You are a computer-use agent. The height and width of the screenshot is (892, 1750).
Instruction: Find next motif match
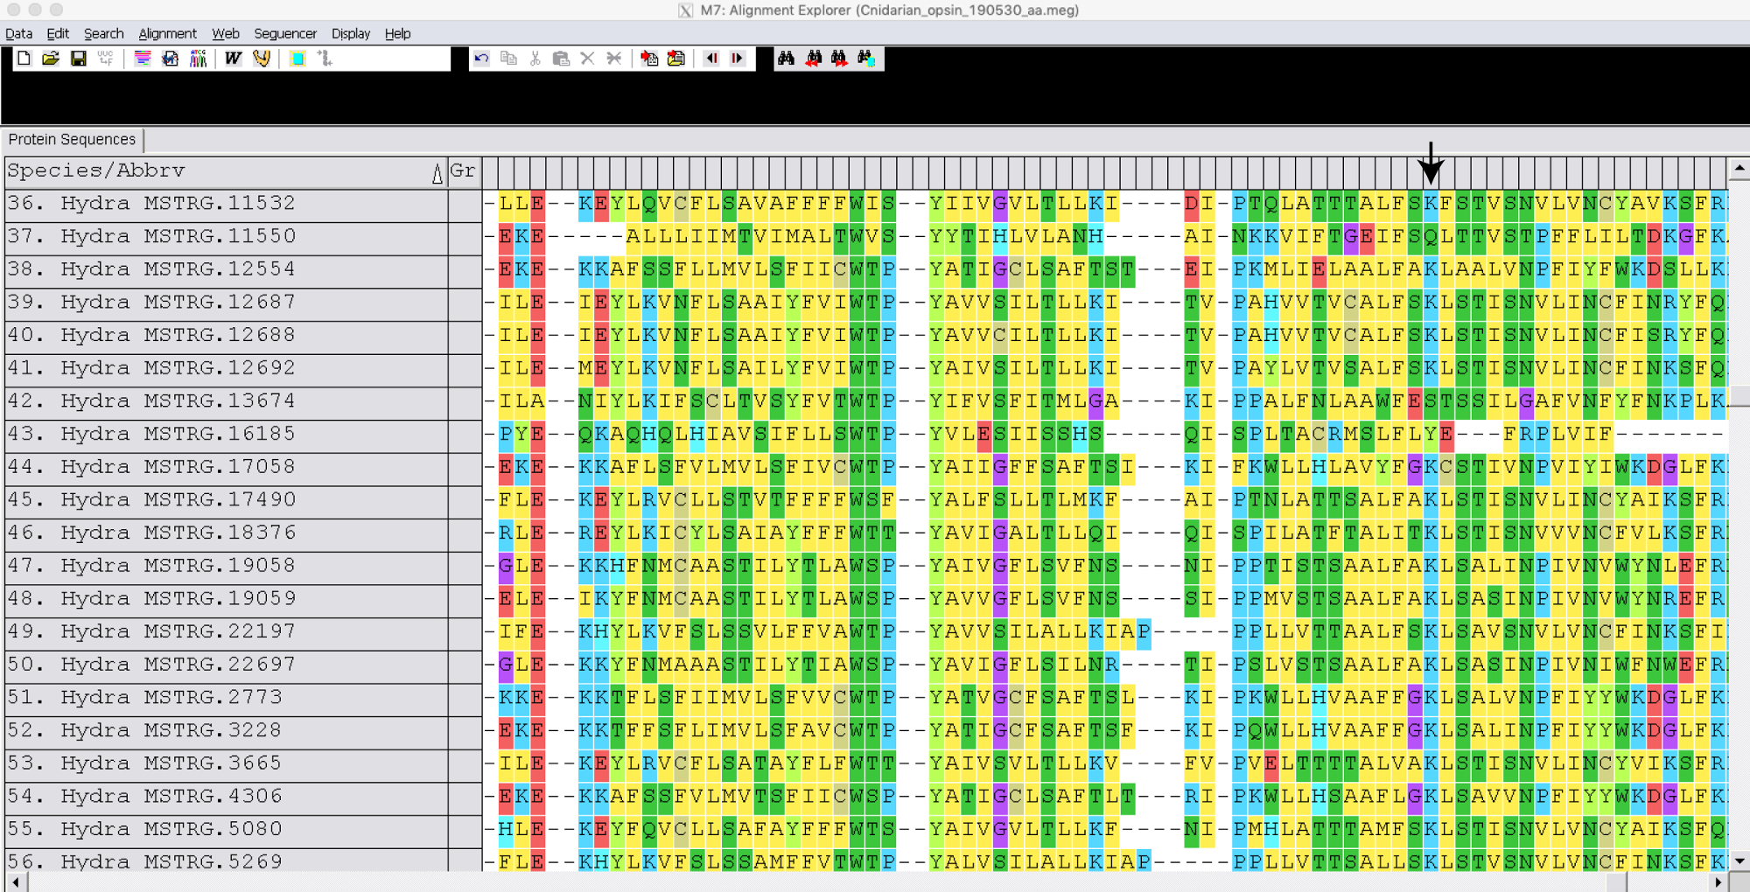[x=840, y=59]
